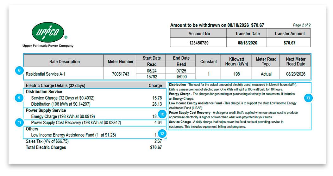Select the 15792 start reading
333x176 pixels.
coord(152,77)
